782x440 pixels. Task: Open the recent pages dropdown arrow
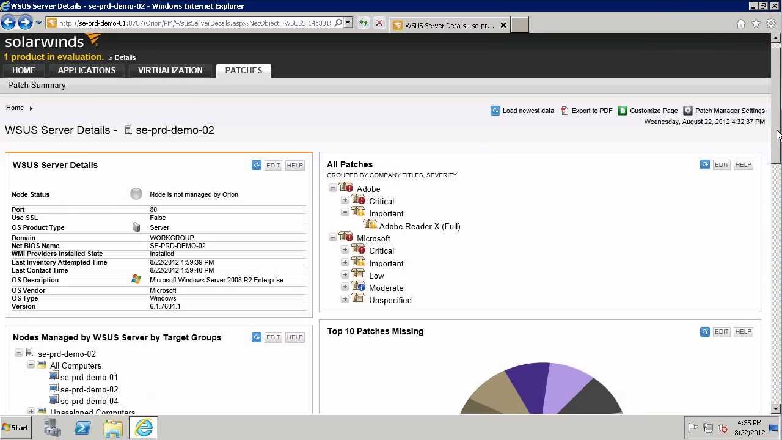38,23
